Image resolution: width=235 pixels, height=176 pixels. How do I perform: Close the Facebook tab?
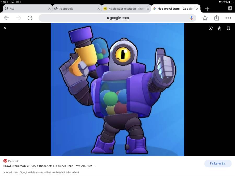click(99, 9)
